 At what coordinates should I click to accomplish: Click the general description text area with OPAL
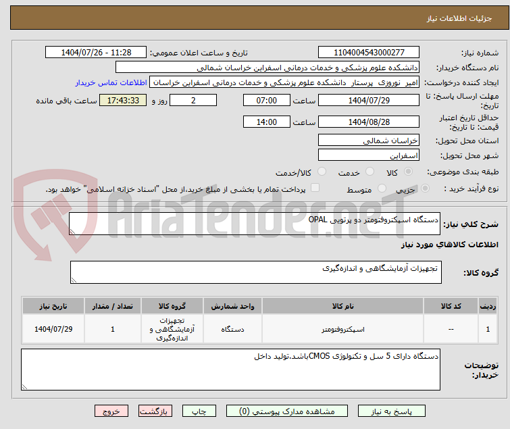click(255, 224)
